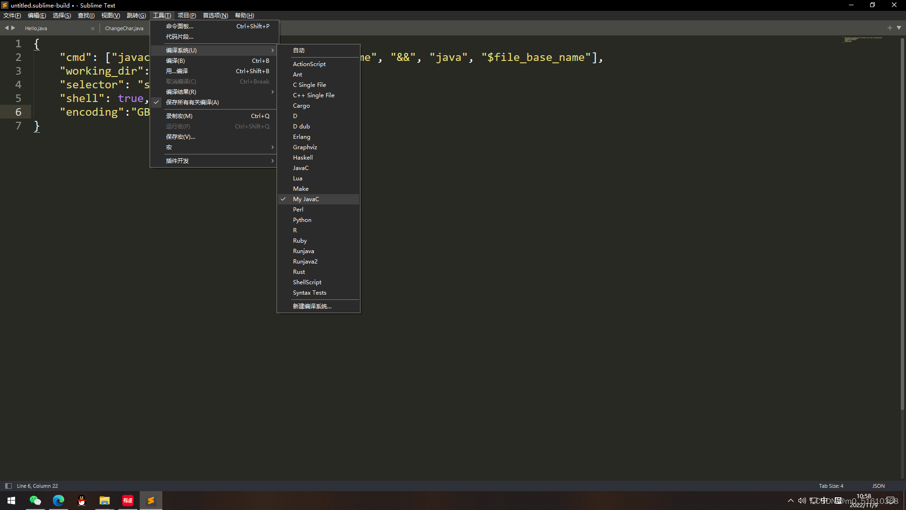Viewport: 906px width, 510px height.
Task: Choose 自动 build system option
Action: tap(299, 51)
